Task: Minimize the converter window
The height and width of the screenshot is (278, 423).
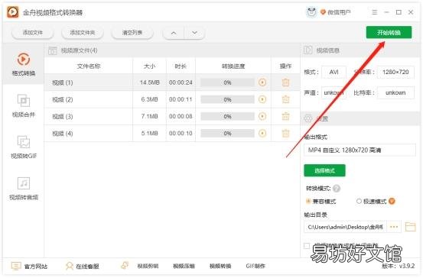Action: [386, 12]
